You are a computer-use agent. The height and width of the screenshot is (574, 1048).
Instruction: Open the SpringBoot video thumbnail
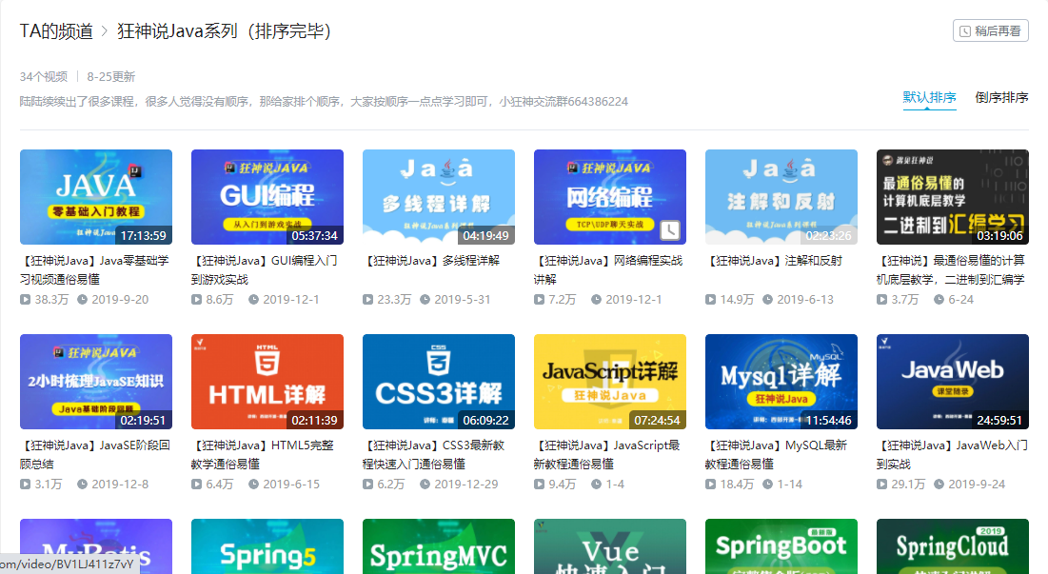781,546
